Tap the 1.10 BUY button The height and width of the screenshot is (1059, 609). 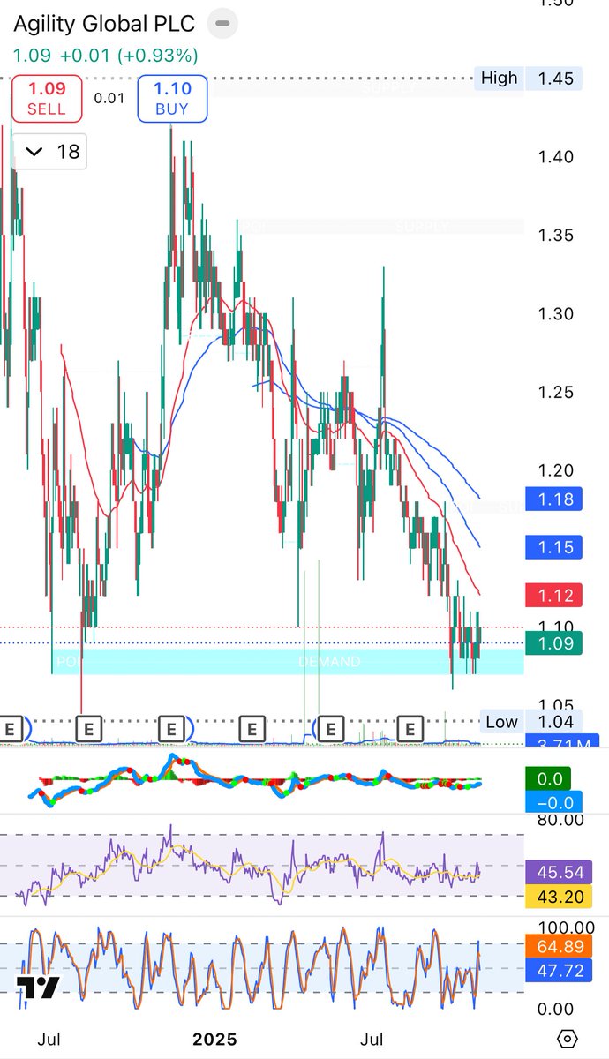[172, 98]
